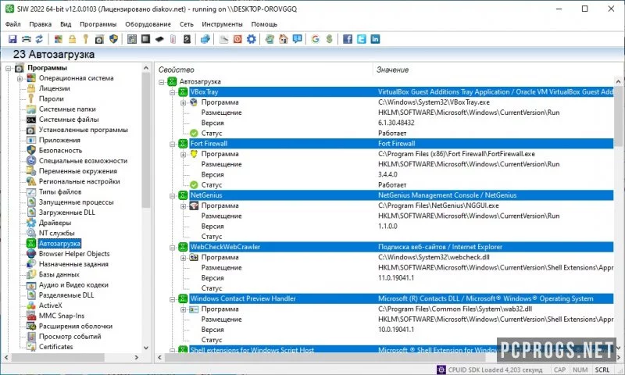Click the blue network computers toolbar icon
The image size is (625, 375).
[205, 39]
